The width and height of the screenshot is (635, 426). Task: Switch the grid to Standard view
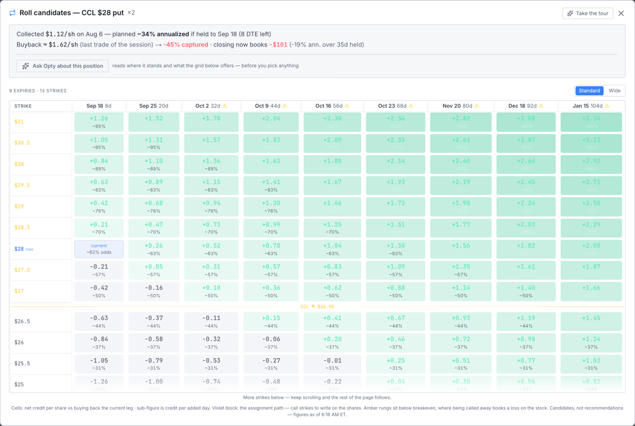click(x=589, y=91)
